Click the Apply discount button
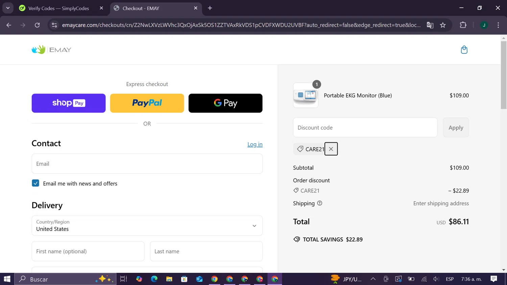The image size is (507, 285). pyautogui.click(x=456, y=127)
